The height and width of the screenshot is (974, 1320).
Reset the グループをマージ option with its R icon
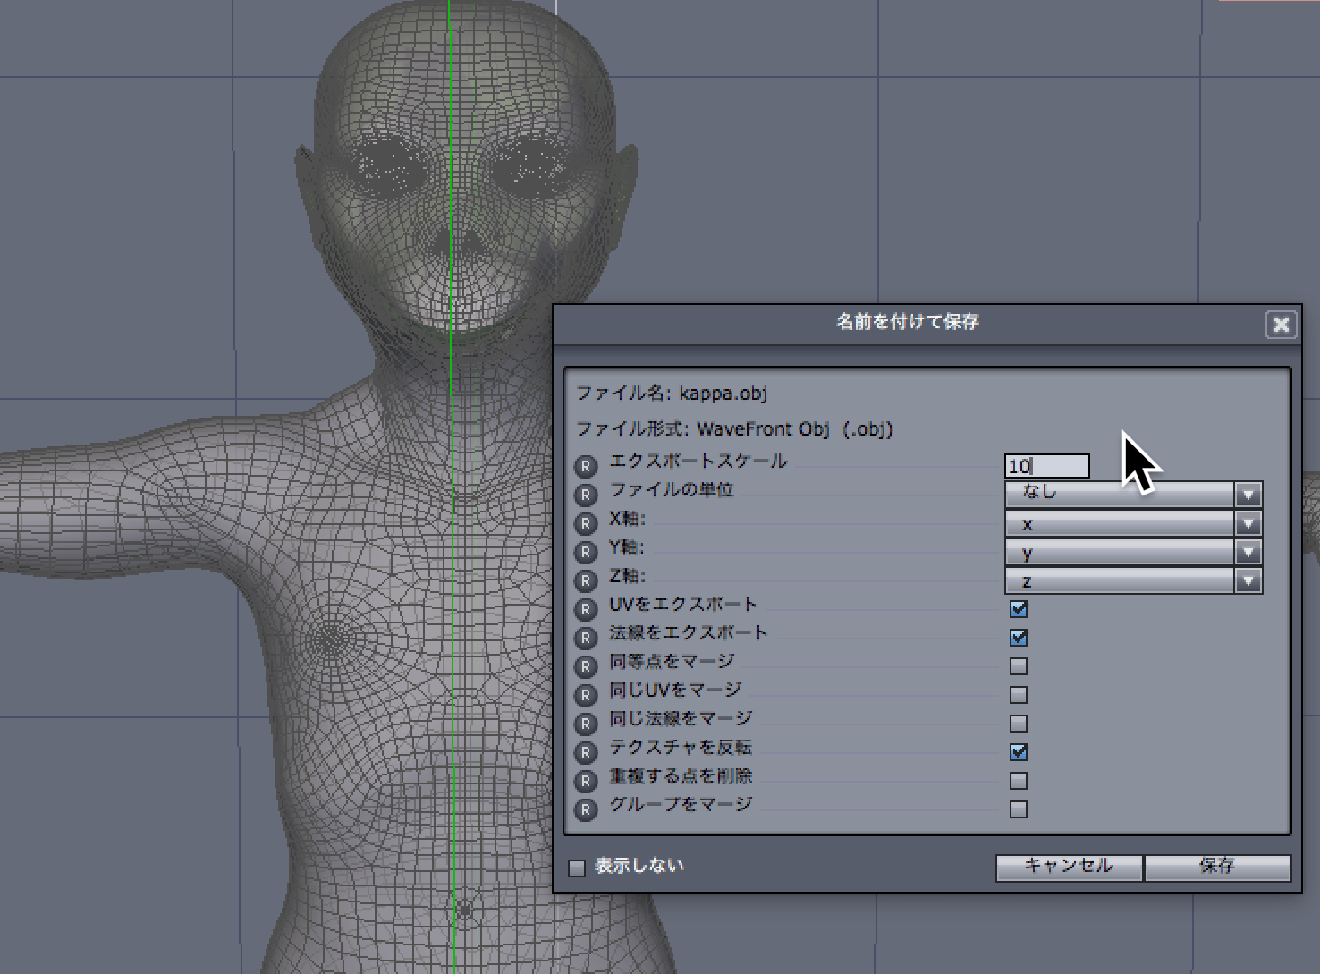tap(586, 809)
